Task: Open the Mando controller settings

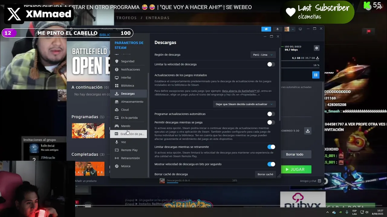Action: (x=128, y=126)
